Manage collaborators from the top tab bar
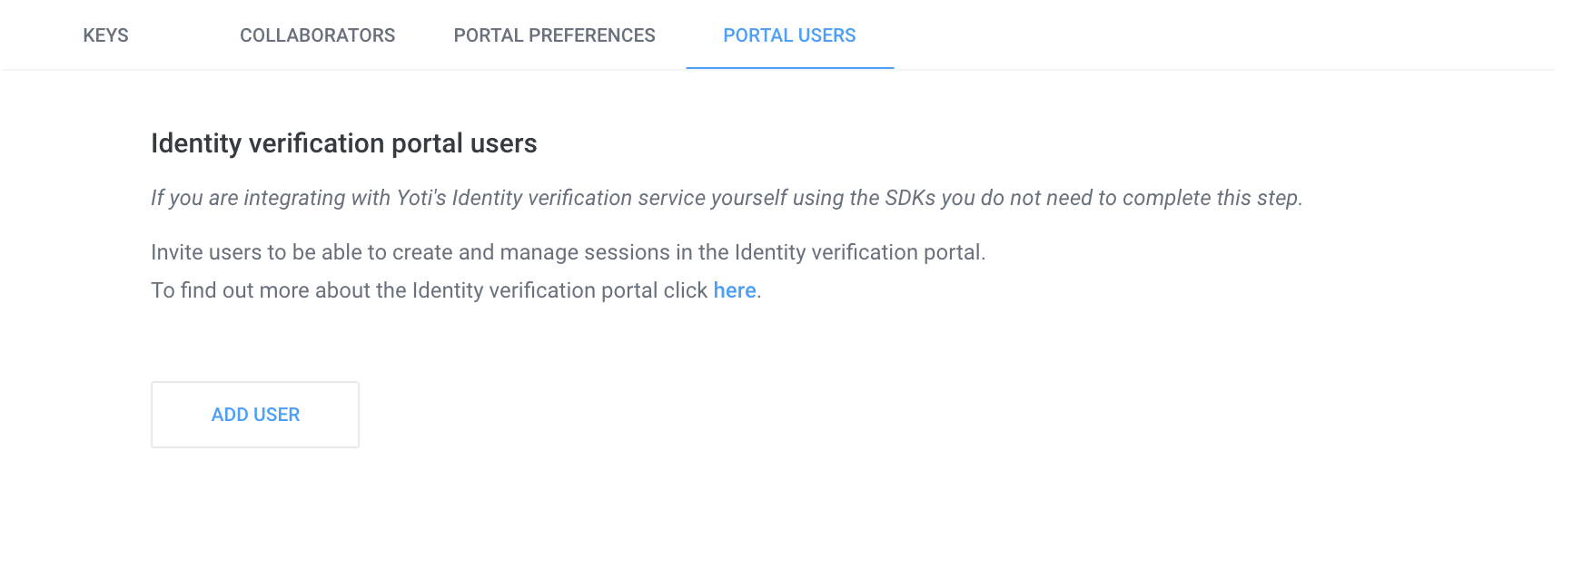 (x=317, y=35)
